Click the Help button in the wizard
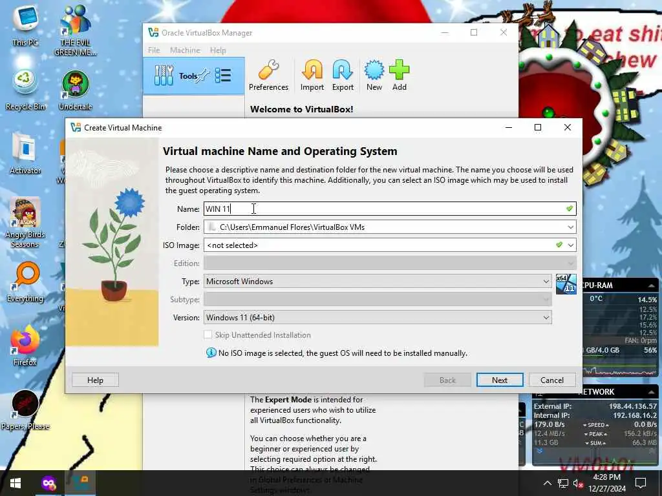The height and width of the screenshot is (496, 662). point(95,380)
